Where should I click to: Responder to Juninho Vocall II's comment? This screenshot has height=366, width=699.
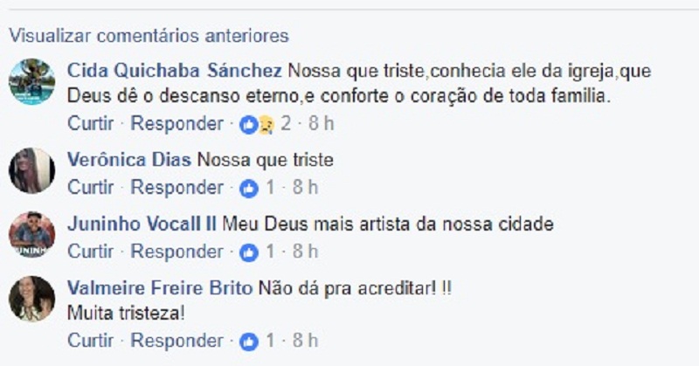[x=177, y=252]
